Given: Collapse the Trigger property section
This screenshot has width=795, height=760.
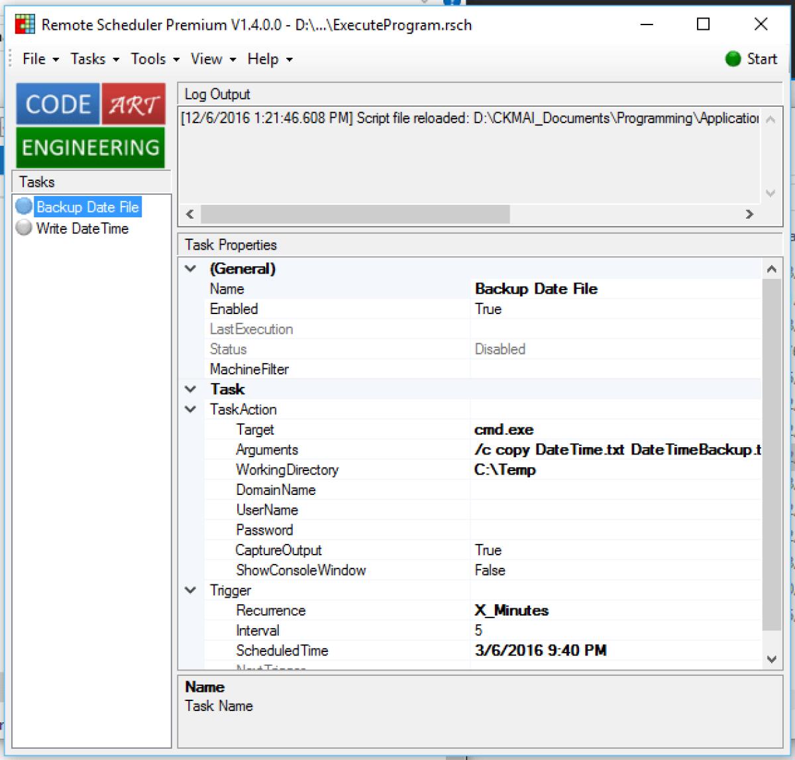Looking at the screenshot, I should pyautogui.click(x=191, y=590).
